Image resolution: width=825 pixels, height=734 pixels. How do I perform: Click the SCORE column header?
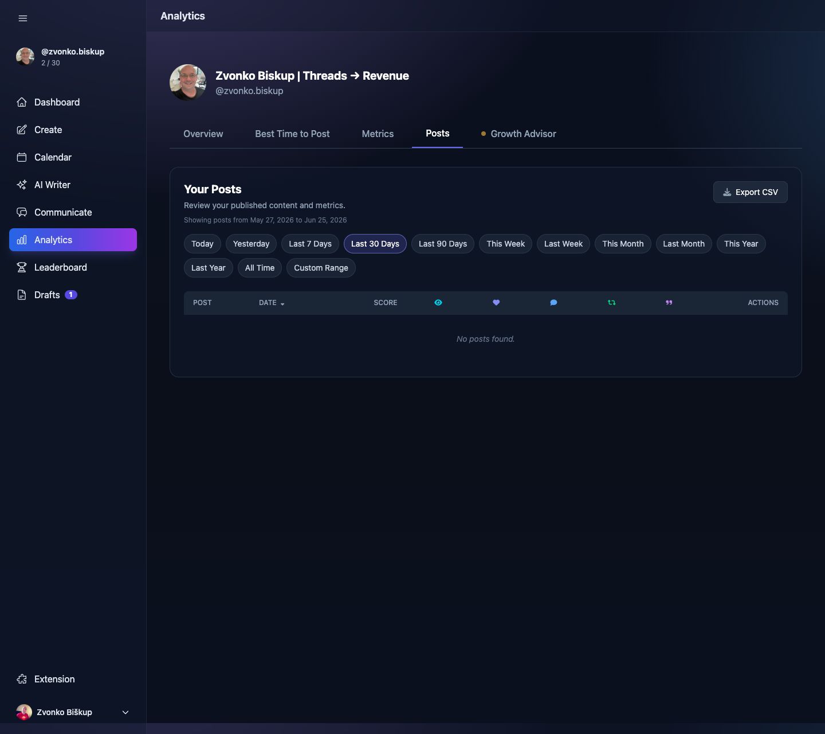point(386,303)
